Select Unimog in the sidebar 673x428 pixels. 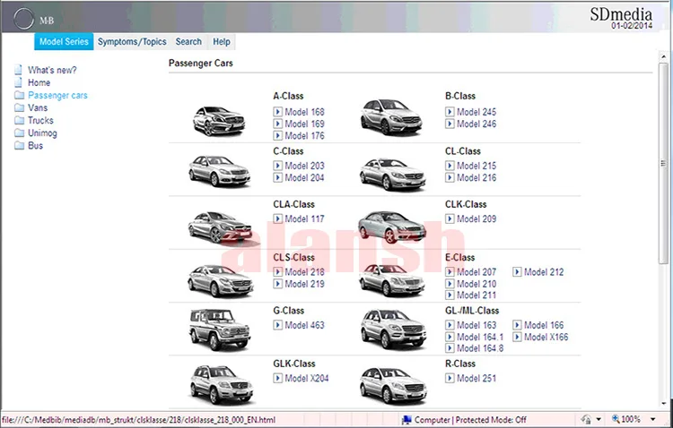[42, 133]
